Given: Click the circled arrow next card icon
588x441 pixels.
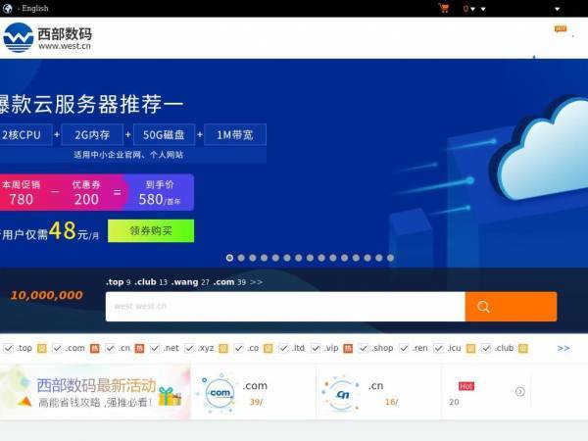Looking at the screenshot, I should coord(520,392).
